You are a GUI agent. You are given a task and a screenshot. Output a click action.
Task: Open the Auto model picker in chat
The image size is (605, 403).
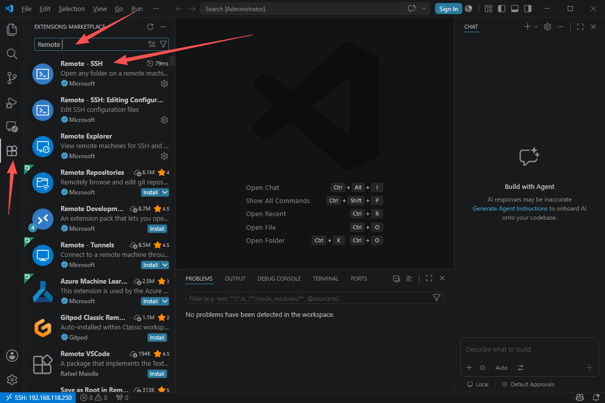pos(501,368)
